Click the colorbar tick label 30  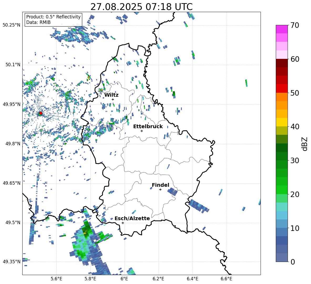tap(295, 161)
